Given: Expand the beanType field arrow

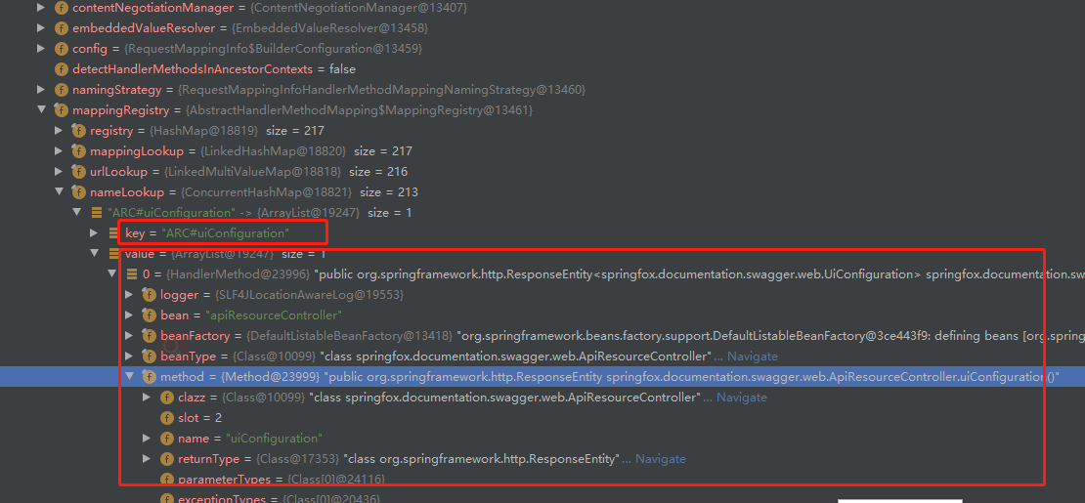Looking at the screenshot, I should pos(129,356).
